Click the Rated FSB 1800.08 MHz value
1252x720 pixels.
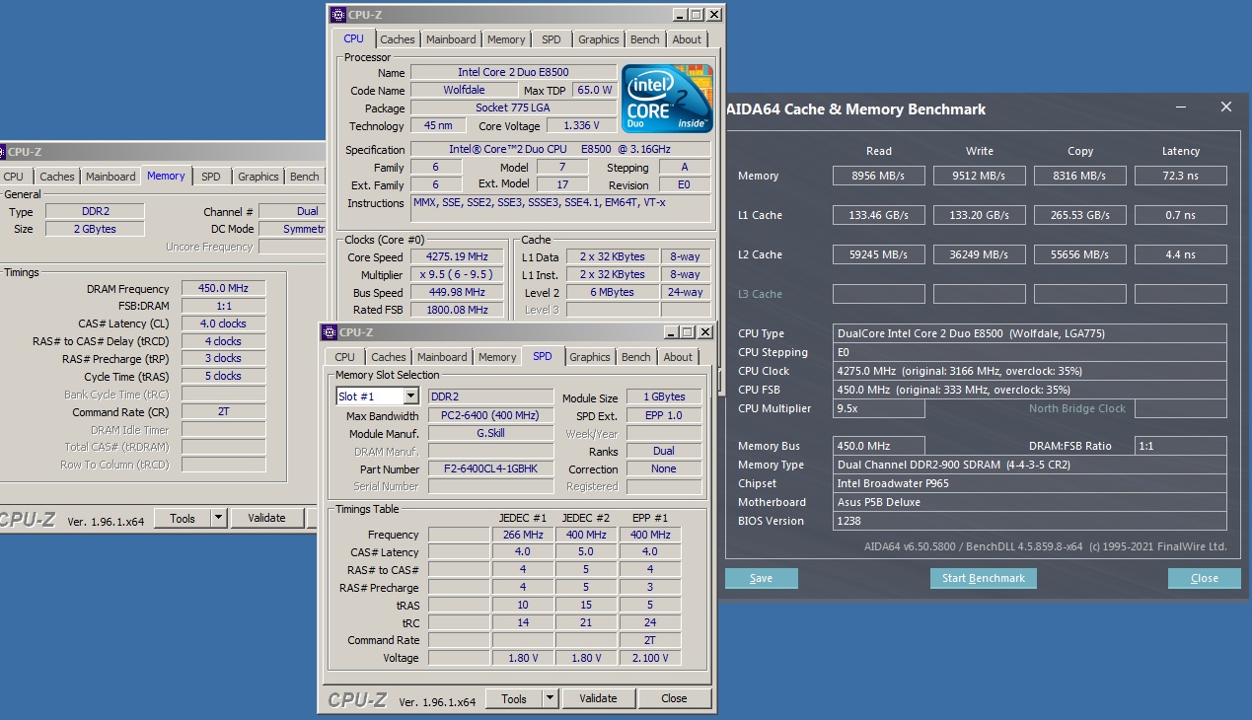[458, 310]
